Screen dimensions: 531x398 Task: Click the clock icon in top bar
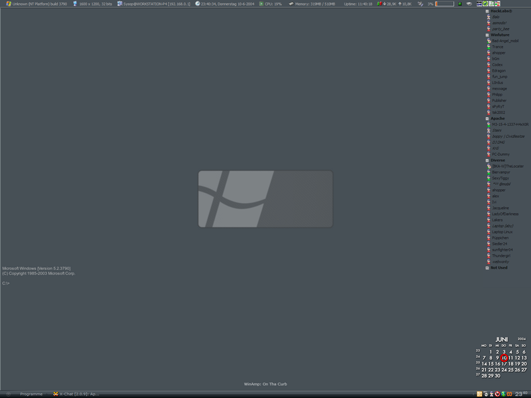pyautogui.click(x=197, y=4)
